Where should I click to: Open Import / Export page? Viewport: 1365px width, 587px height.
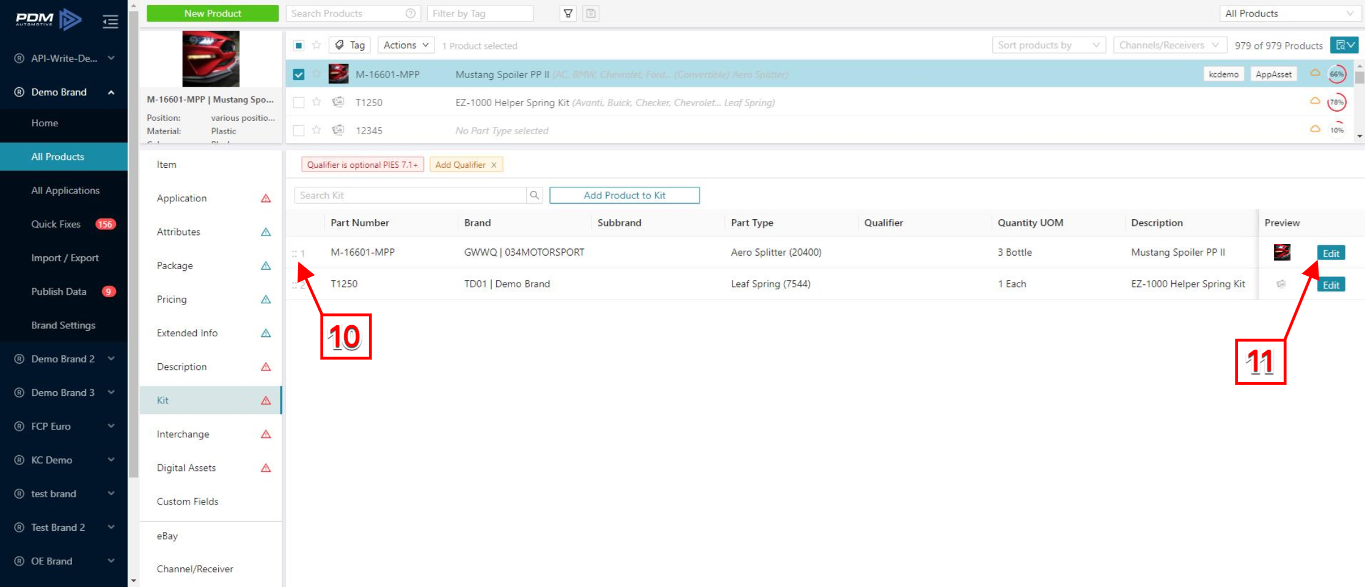click(65, 257)
